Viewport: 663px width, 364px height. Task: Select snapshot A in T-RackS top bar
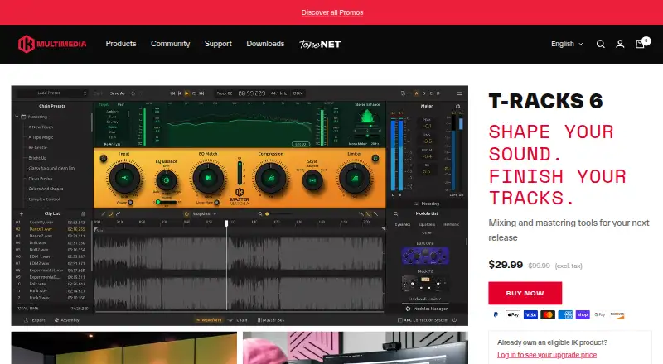click(416, 93)
